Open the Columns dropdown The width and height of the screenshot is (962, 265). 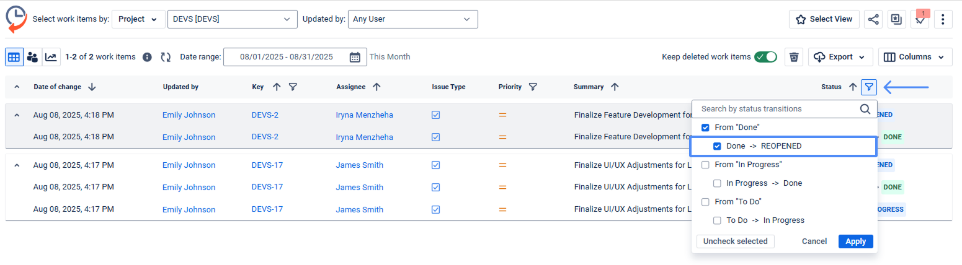tap(915, 57)
